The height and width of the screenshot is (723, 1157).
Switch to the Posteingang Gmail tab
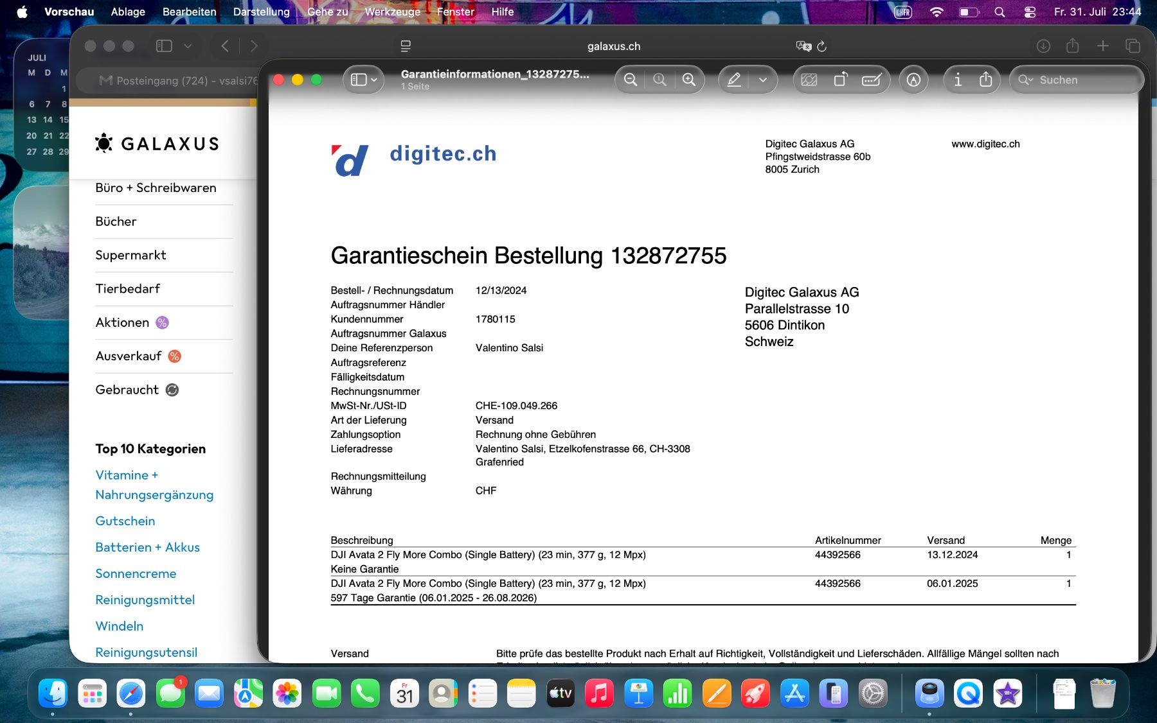(168, 80)
